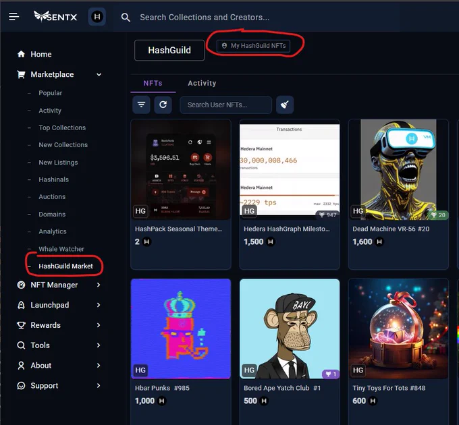The height and width of the screenshot is (425, 459).
Task: Click HG badge on Hbar Punks card
Action: (x=140, y=370)
